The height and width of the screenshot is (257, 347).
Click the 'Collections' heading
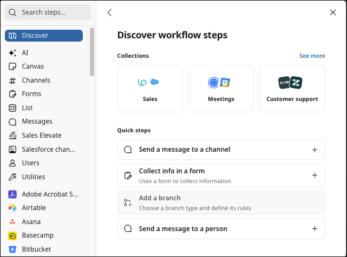133,56
